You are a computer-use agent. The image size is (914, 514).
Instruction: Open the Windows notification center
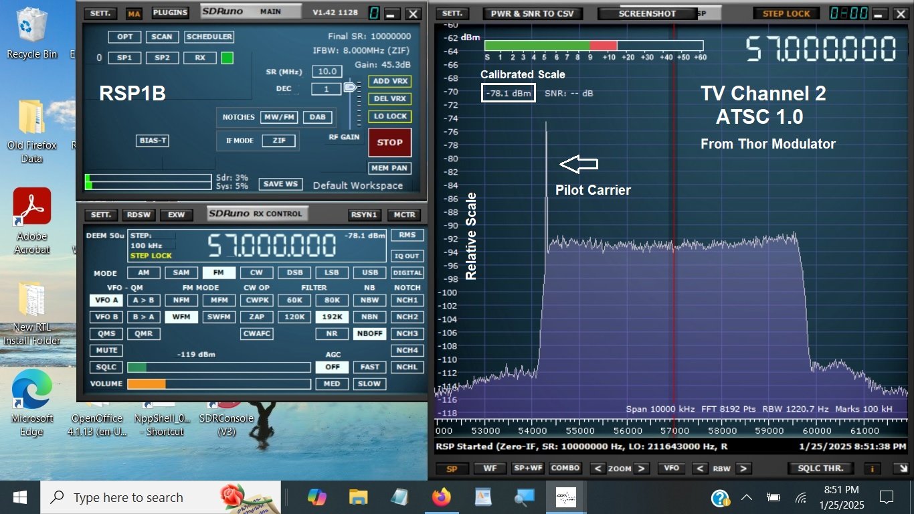point(887,497)
